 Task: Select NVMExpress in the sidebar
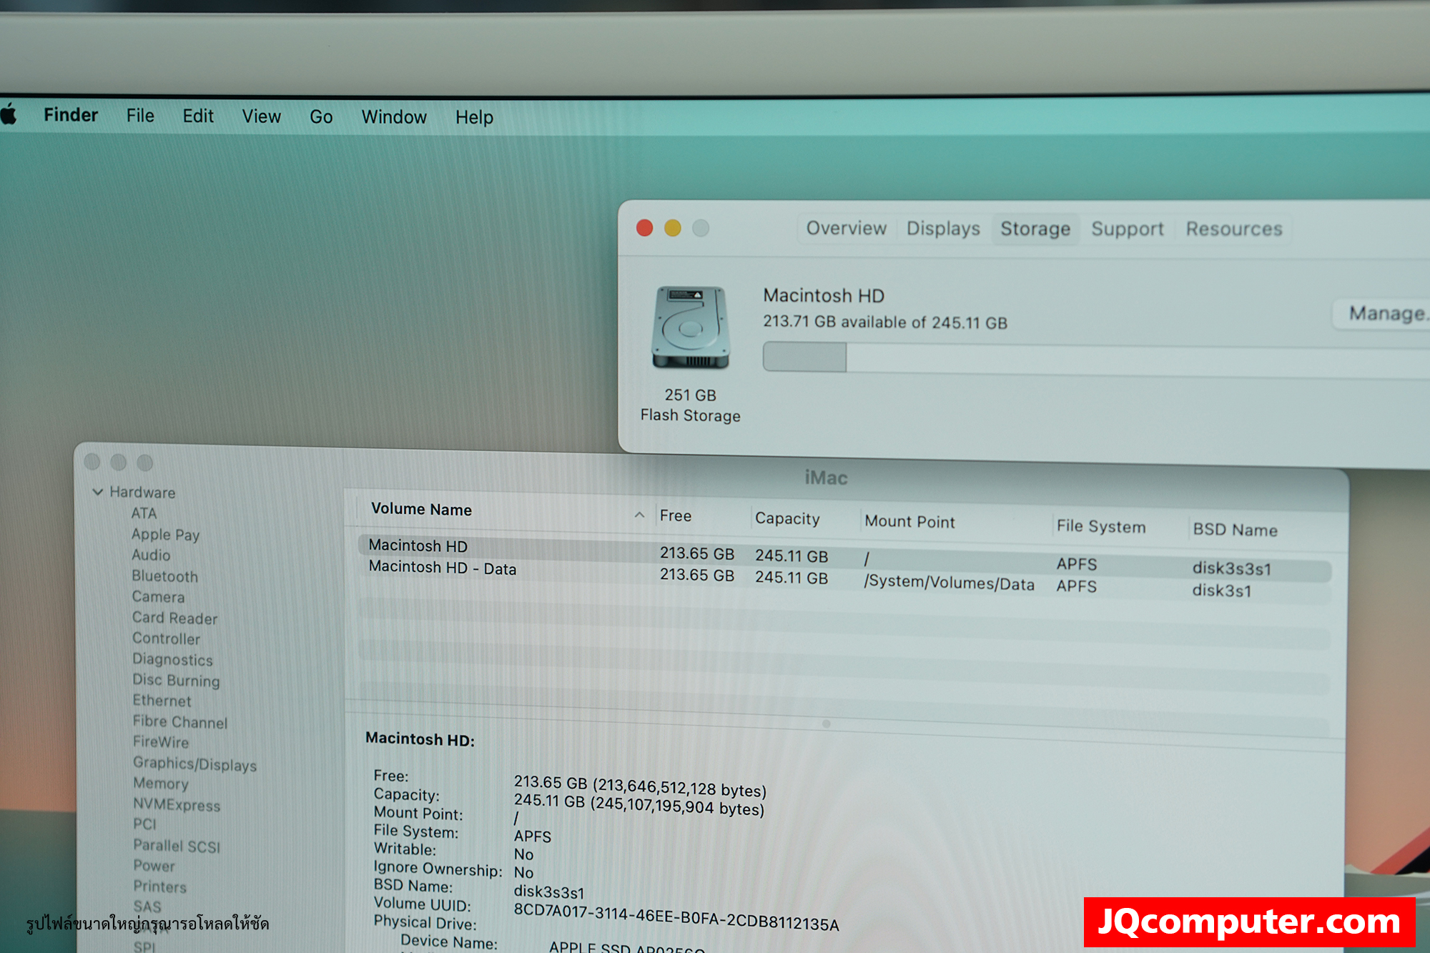pos(177,805)
